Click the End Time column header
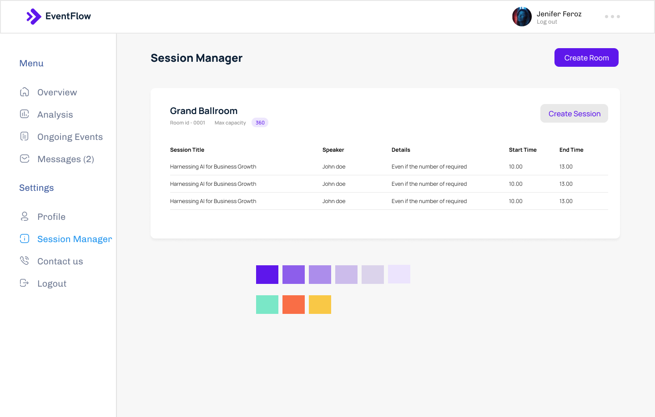 coord(571,150)
